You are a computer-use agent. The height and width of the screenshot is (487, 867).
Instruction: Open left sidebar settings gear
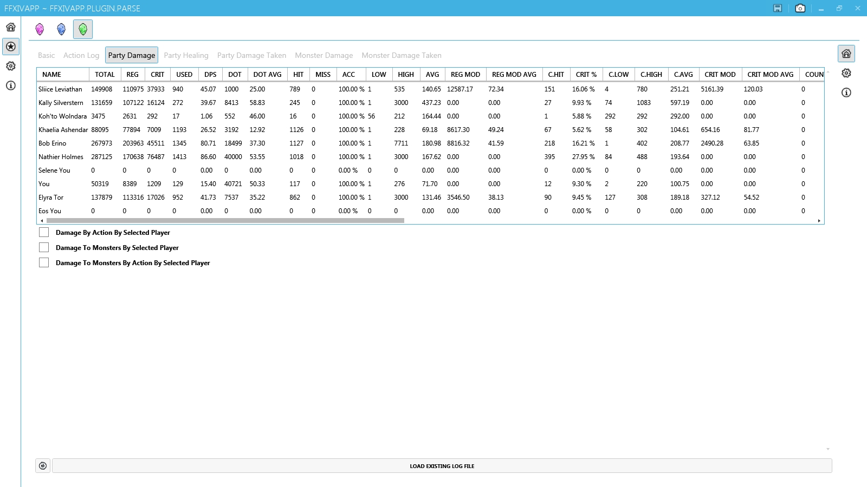click(11, 66)
